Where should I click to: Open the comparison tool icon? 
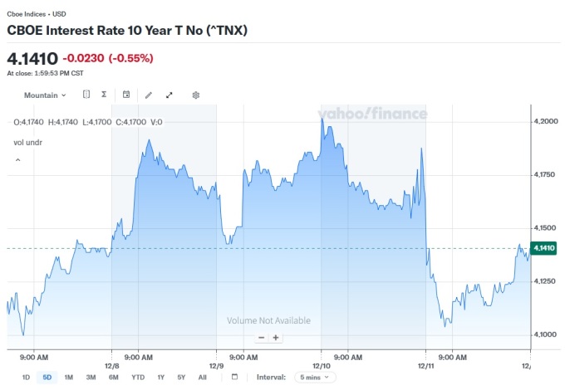(86, 95)
